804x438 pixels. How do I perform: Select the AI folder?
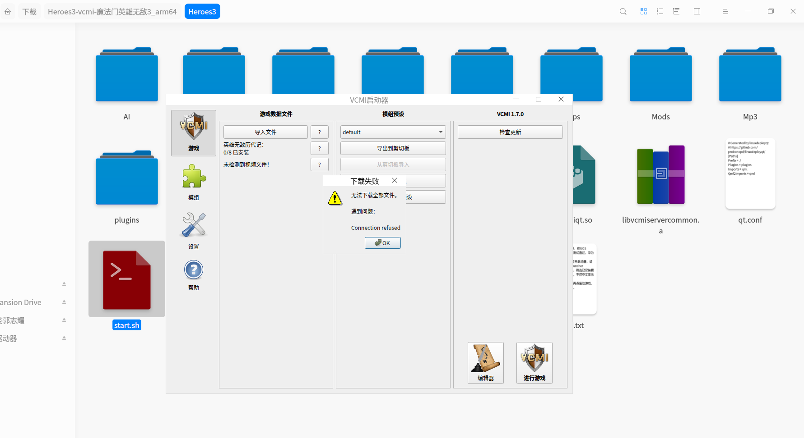[x=127, y=83]
